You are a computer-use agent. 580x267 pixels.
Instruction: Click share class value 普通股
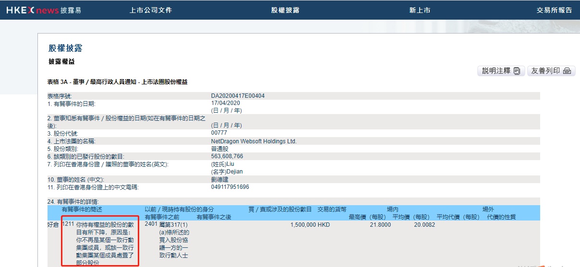point(219,149)
